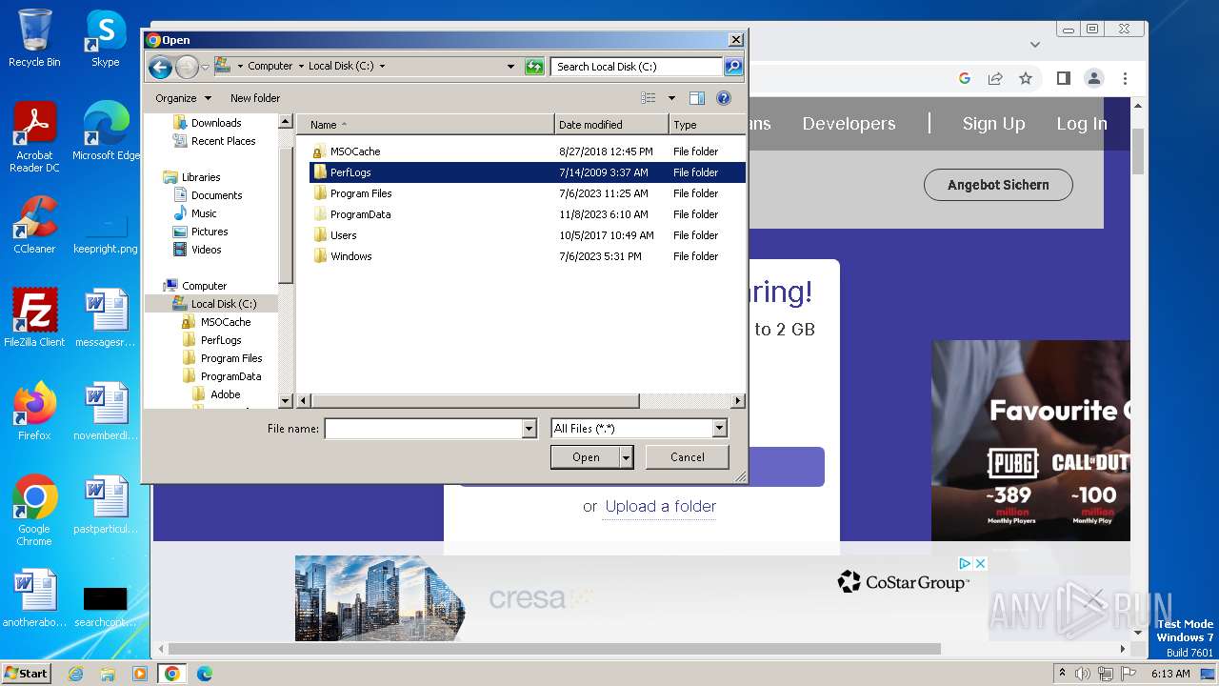Screen dimensions: 1219x686
Task: Click Sign Up on the web page
Action: (x=993, y=124)
